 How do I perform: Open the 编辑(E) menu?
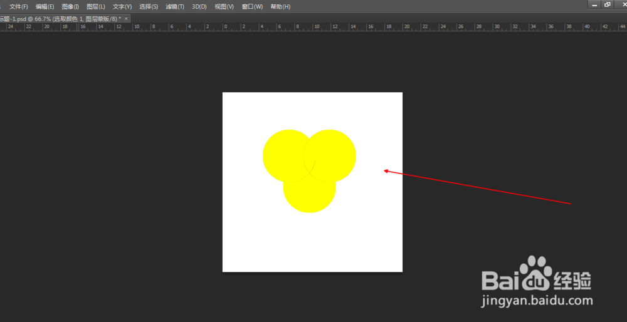(45, 7)
